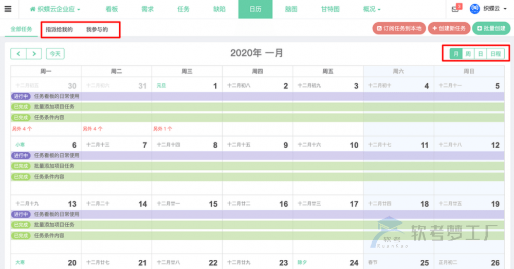The width and height of the screenshot is (514, 269).
Task: Click 批量创建 button
Action: (x=491, y=28)
